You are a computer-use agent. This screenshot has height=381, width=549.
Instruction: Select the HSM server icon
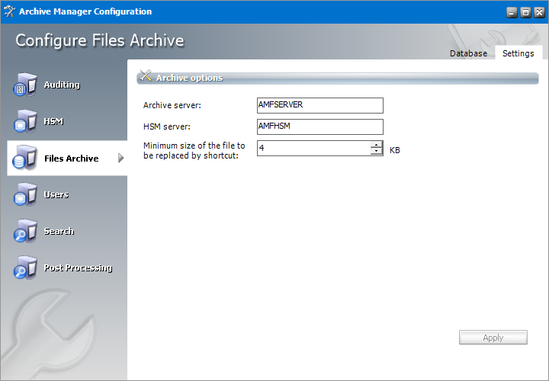click(x=25, y=121)
